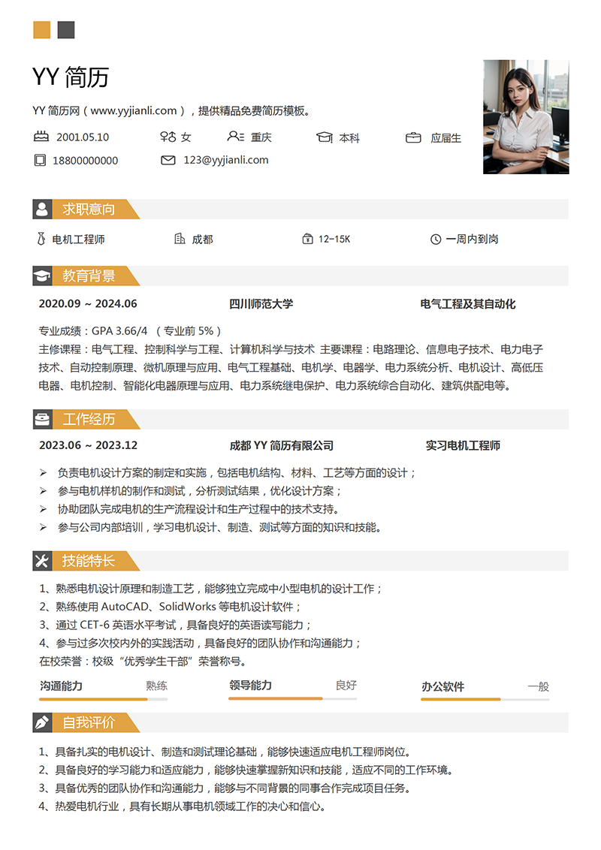Click the 良好 rating label
Image resolution: width=601 pixels, height=850 pixels.
(346, 686)
